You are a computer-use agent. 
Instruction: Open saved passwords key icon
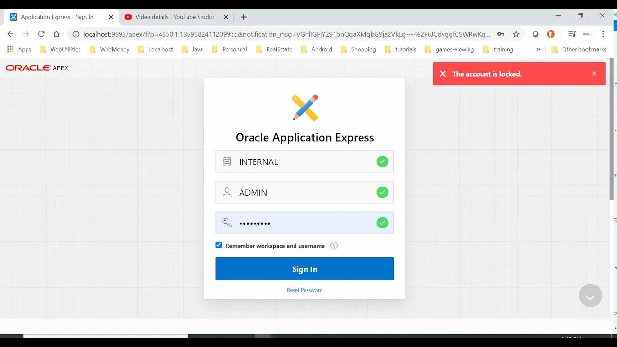pyautogui.click(x=501, y=34)
